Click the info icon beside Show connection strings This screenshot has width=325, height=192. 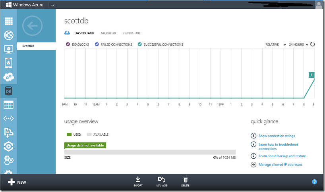(x=253, y=136)
